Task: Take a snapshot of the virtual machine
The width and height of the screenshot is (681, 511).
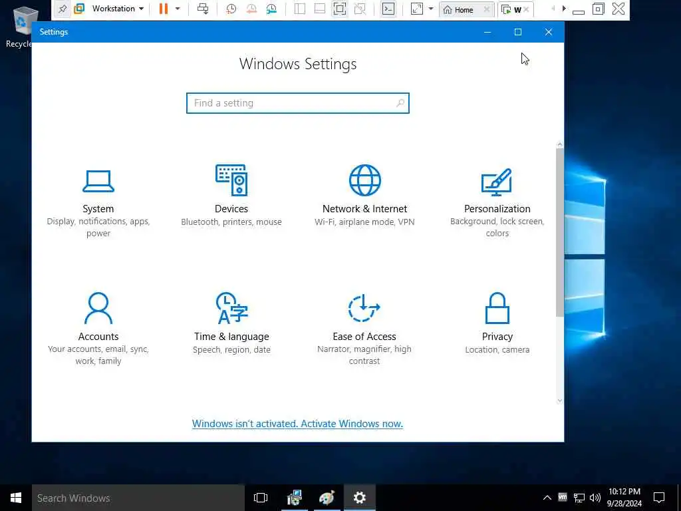Action: pyautogui.click(x=231, y=9)
